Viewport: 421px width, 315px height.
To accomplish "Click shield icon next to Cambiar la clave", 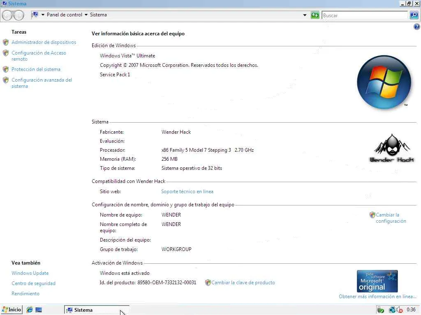I will coord(208,283).
